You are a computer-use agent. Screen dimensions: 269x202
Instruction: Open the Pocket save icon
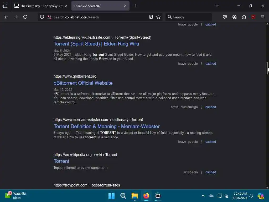(225, 17)
